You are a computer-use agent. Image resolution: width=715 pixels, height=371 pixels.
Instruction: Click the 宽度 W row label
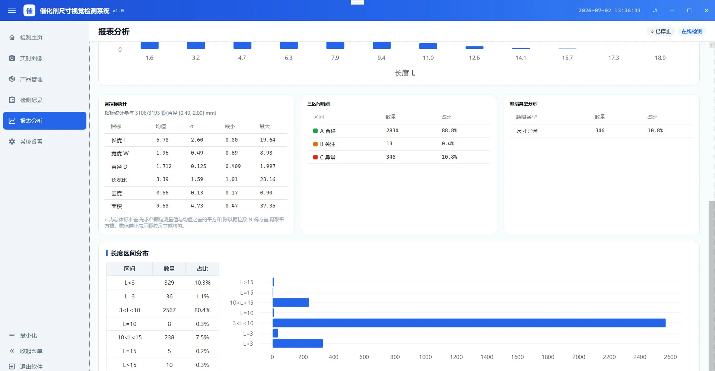click(120, 153)
